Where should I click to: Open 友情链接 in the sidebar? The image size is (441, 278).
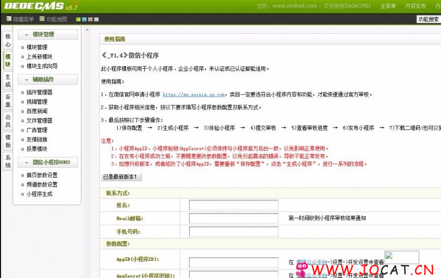37,140
